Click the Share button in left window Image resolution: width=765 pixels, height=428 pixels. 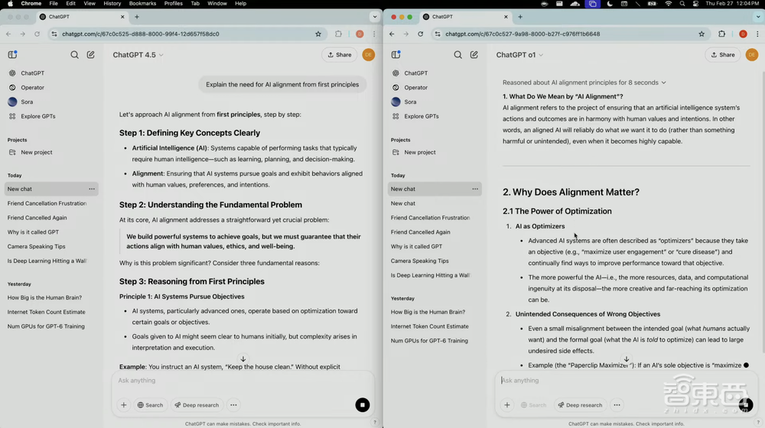click(340, 55)
